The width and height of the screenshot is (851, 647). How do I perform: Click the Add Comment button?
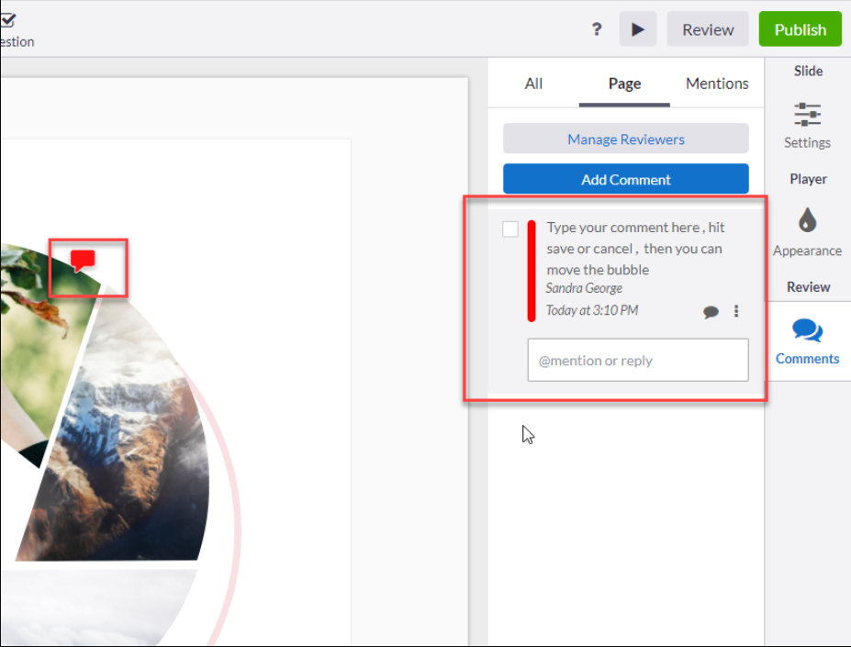(626, 179)
